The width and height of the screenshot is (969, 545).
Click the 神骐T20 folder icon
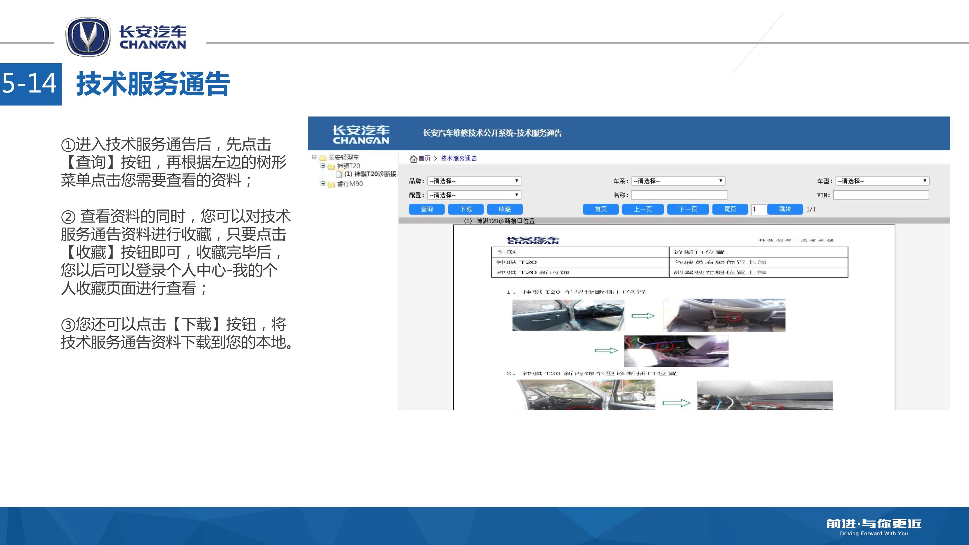coord(331,166)
